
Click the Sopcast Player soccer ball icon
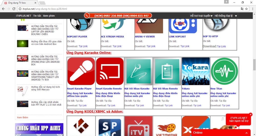pos(81,25)
